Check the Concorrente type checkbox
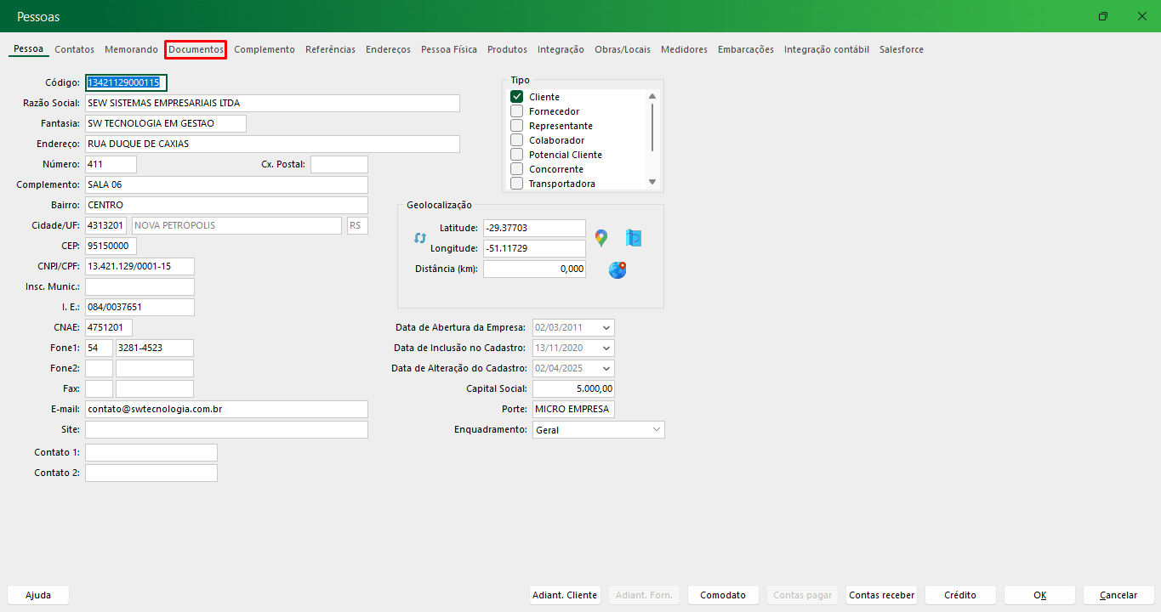This screenshot has height=612, width=1161. tap(516, 169)
